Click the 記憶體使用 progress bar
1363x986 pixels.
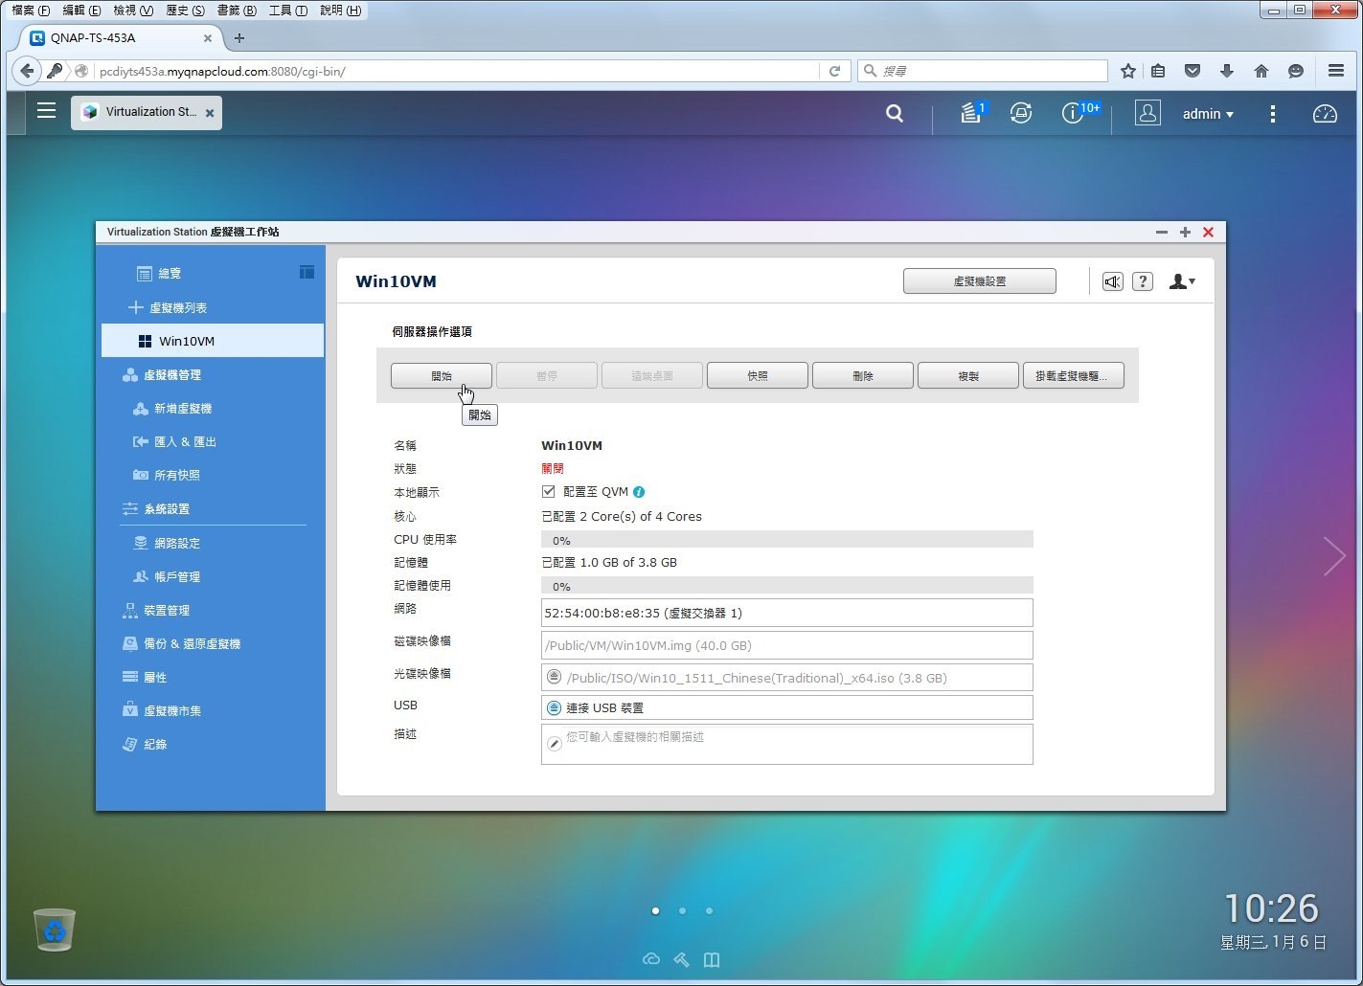(787, 586)
